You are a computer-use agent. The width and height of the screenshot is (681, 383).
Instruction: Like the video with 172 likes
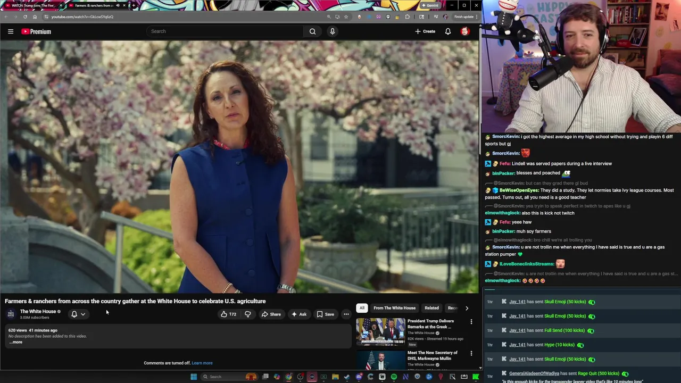[x=228, y=314]
